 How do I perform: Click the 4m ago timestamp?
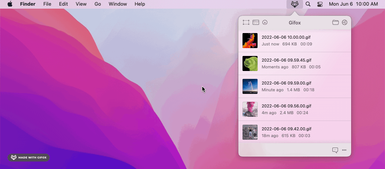(269, 113)
